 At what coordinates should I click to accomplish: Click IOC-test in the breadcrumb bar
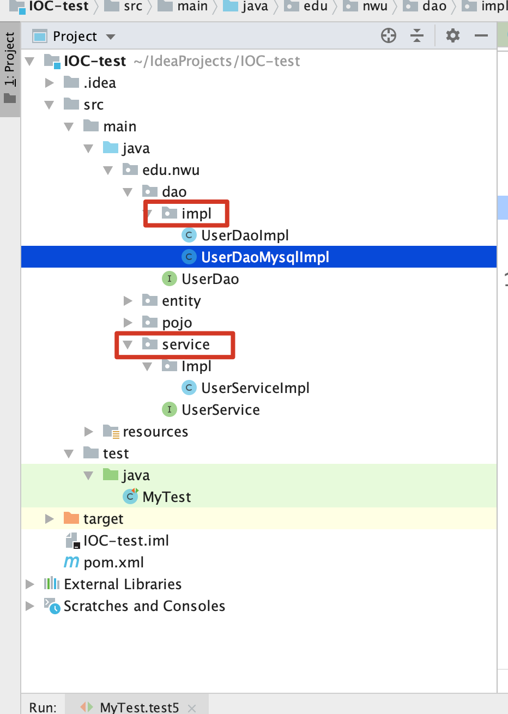pyautogui.click(x=58, y=7)
